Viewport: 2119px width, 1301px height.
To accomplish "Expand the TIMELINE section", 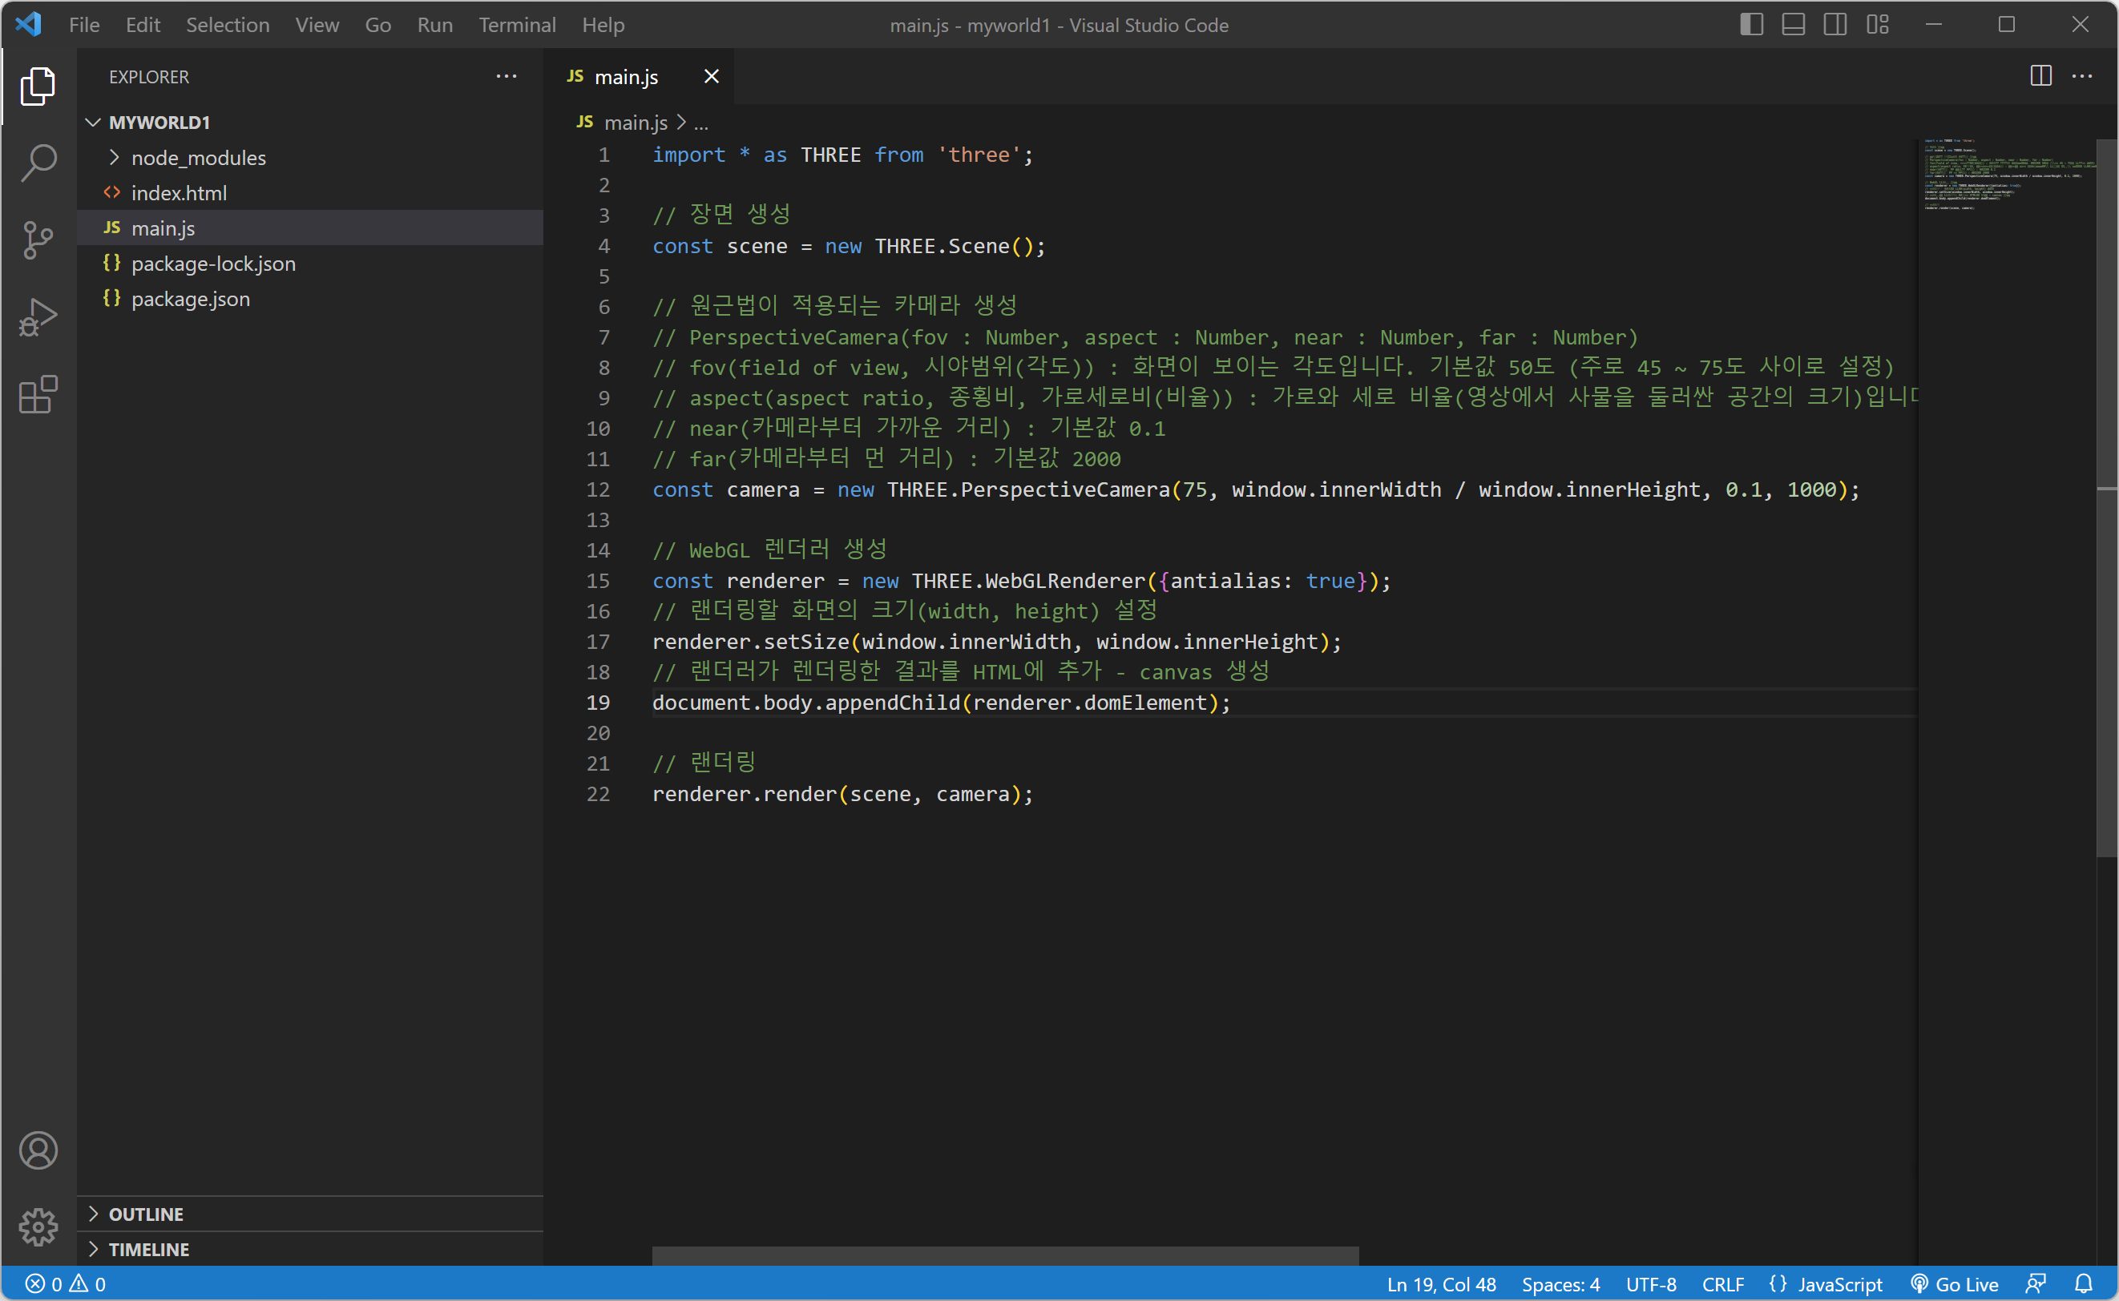I will pyautogui.click(x=148, y=1250).
